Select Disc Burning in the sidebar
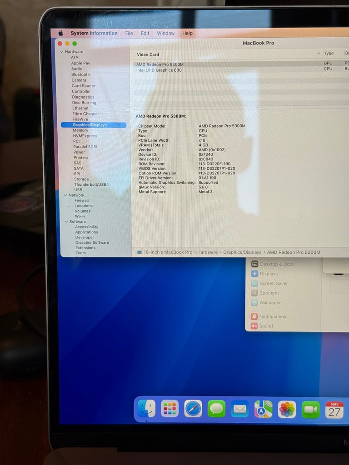The image size is (349, 465). 84,103
